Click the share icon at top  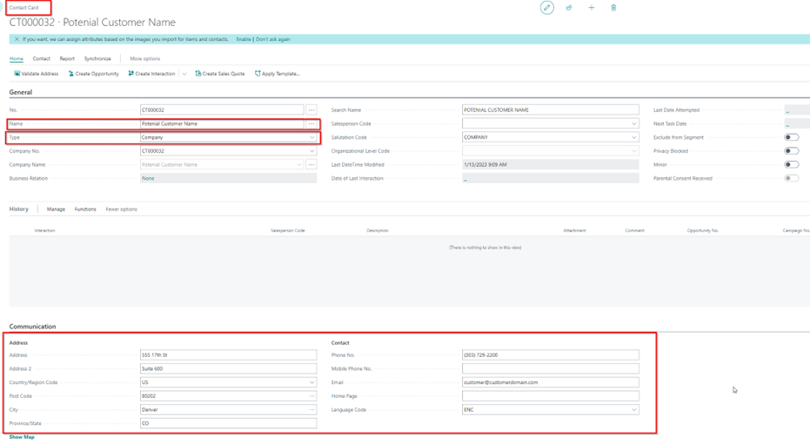(569, 8)
